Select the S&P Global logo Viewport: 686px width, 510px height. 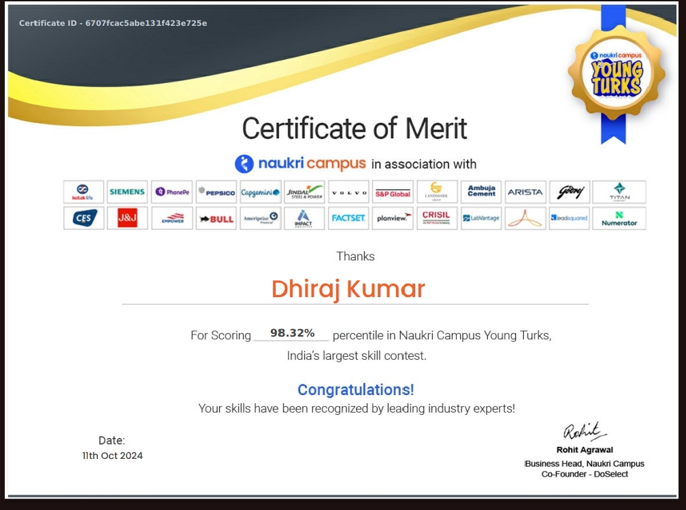(x=393, y=192)
